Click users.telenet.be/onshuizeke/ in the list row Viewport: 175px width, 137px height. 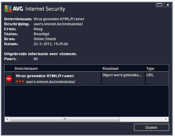coord(51,82)
